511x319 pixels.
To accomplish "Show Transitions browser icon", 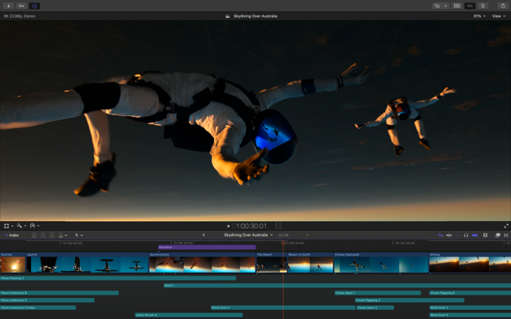I will point(506,235).
